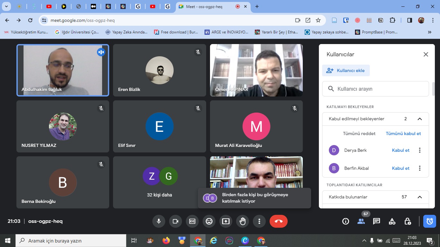Switch to the first YouTube tab
Image resolution: width=440 pixels, height=247 pixels.
tap(49, 6)
